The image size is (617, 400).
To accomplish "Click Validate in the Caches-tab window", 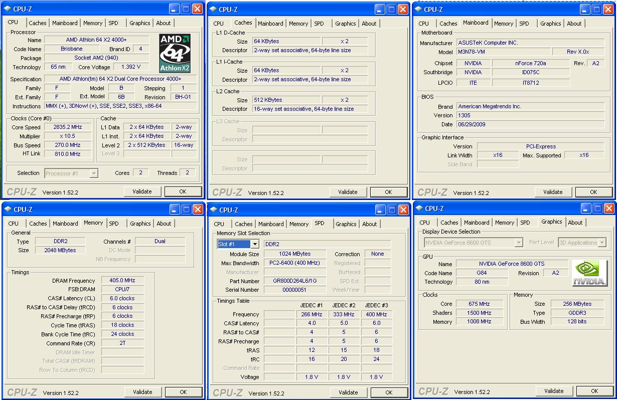I will tap(348, 192).
